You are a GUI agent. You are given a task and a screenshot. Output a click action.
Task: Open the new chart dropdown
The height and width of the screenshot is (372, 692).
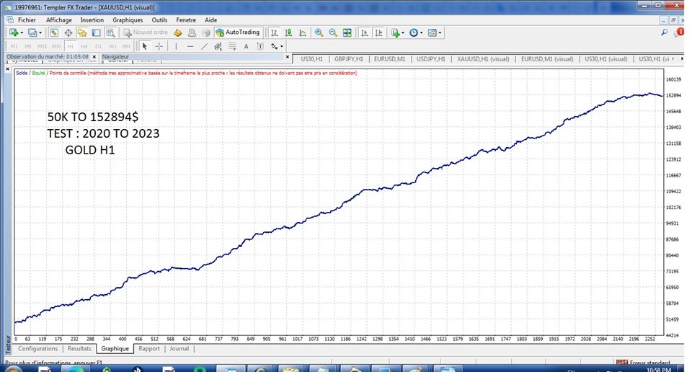pyautogui.click(x=22, y=32)
